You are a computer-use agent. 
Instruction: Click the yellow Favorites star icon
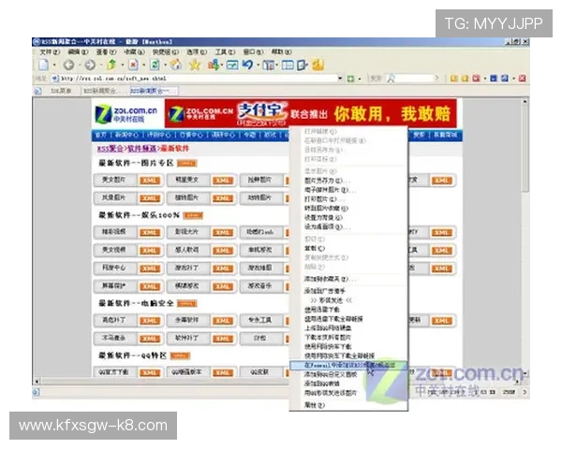[195, 65]
